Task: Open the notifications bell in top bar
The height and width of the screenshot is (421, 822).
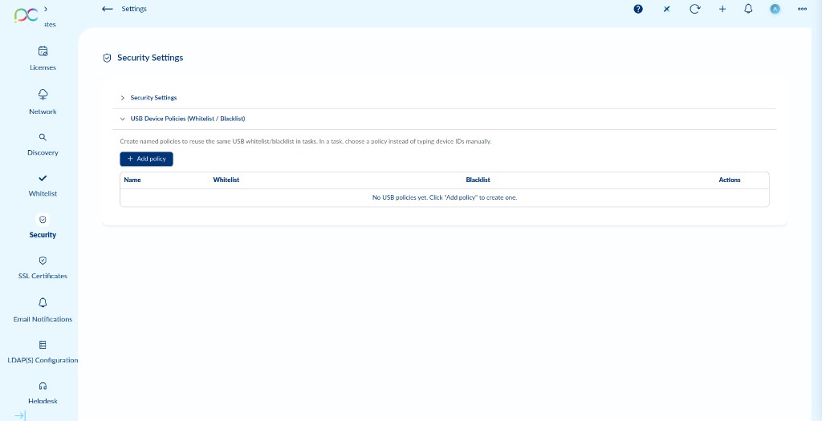Action: pos(748,9)
